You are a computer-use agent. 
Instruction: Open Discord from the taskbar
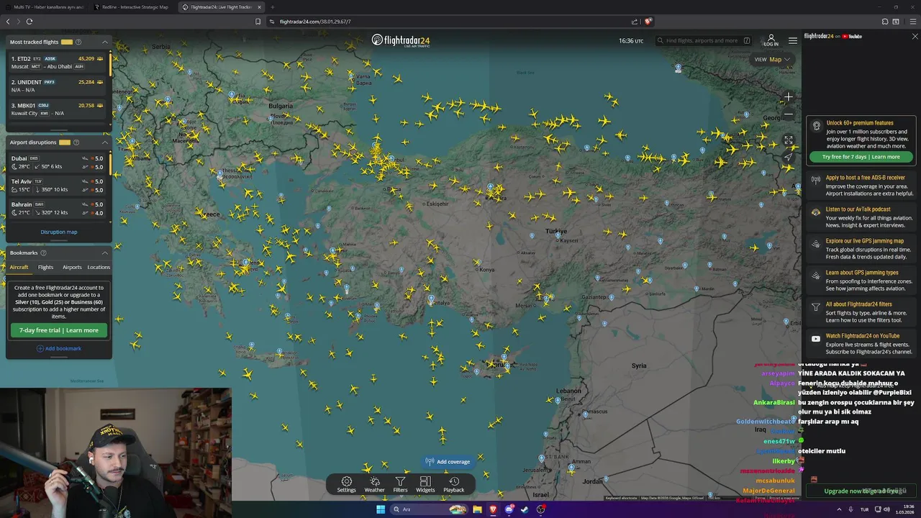click(x=509, y=509)
